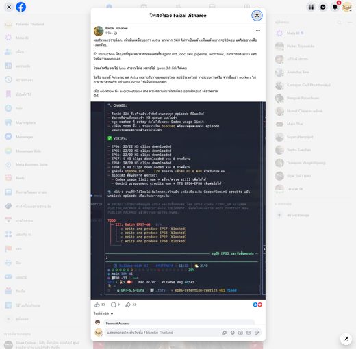Open the account profile menu arrow

351,10
